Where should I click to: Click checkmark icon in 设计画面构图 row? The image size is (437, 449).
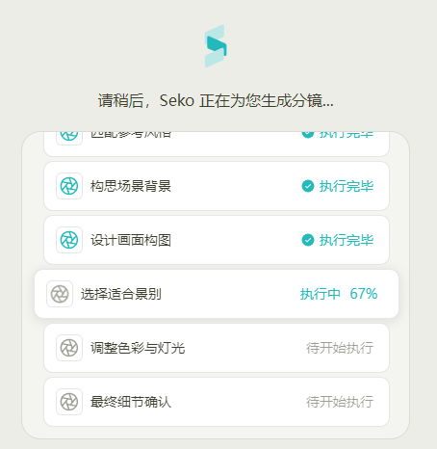click(308, 240)
